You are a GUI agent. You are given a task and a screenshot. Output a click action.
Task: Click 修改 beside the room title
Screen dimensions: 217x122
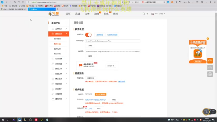(114, 99)
